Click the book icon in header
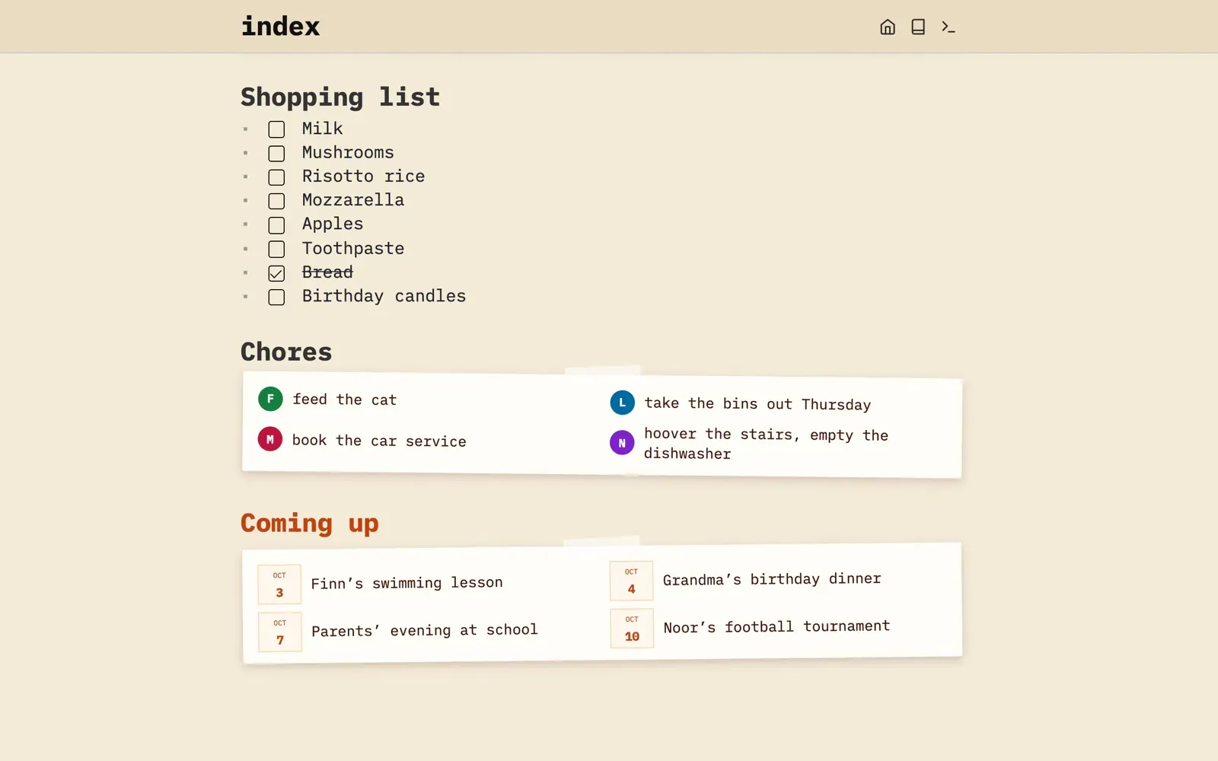The width and height of the screenshot is (1218, 761). (918, 27)
